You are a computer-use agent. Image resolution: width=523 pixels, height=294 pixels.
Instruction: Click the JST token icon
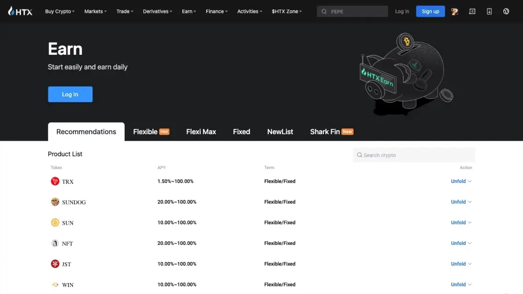(55, 264)
